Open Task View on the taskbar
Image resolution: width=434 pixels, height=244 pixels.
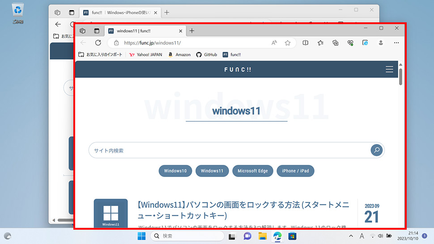[x=232, y=236]
